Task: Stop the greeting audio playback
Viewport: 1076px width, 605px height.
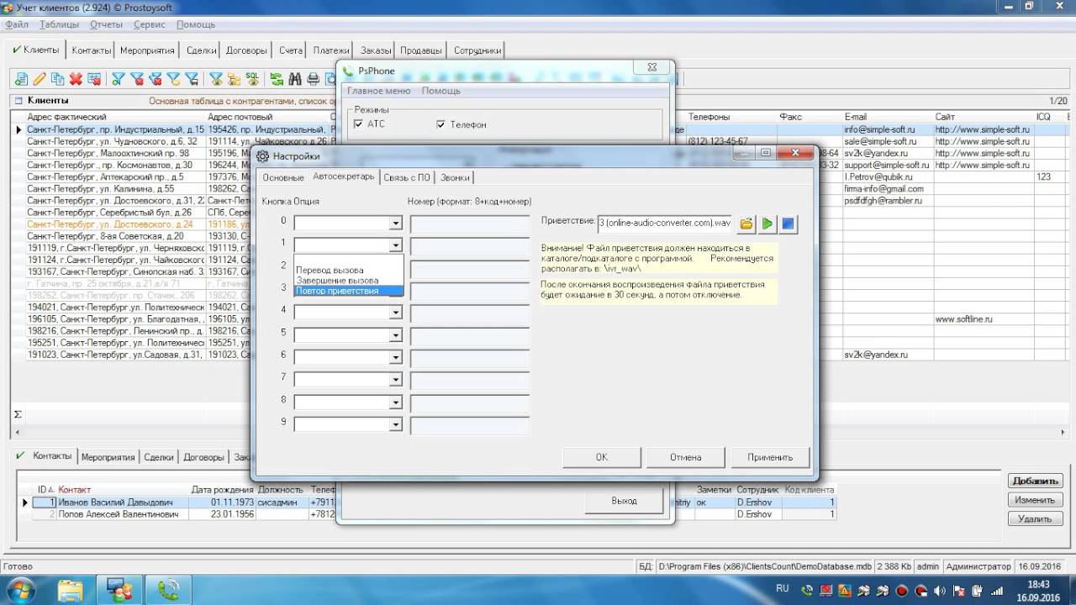Action: click(x=788, y=224)
